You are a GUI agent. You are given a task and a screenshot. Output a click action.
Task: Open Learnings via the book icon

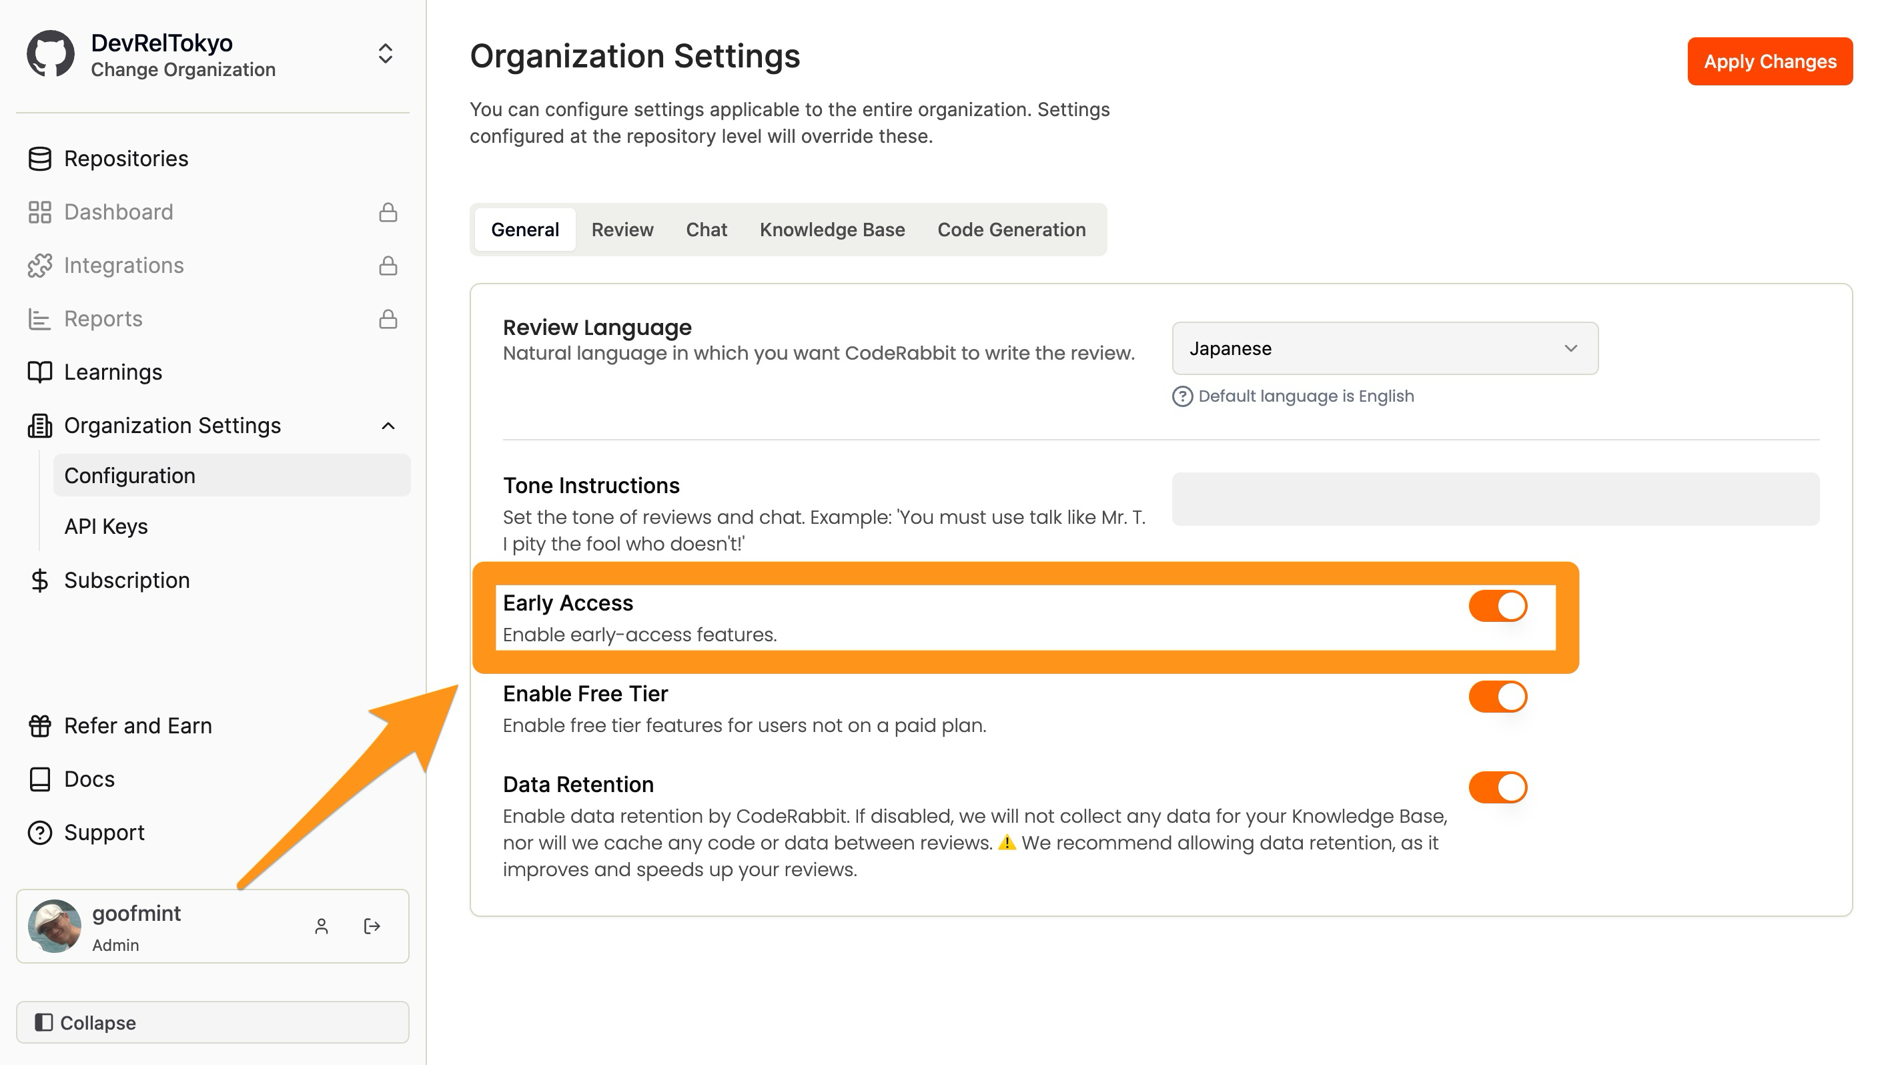[40, 372]
